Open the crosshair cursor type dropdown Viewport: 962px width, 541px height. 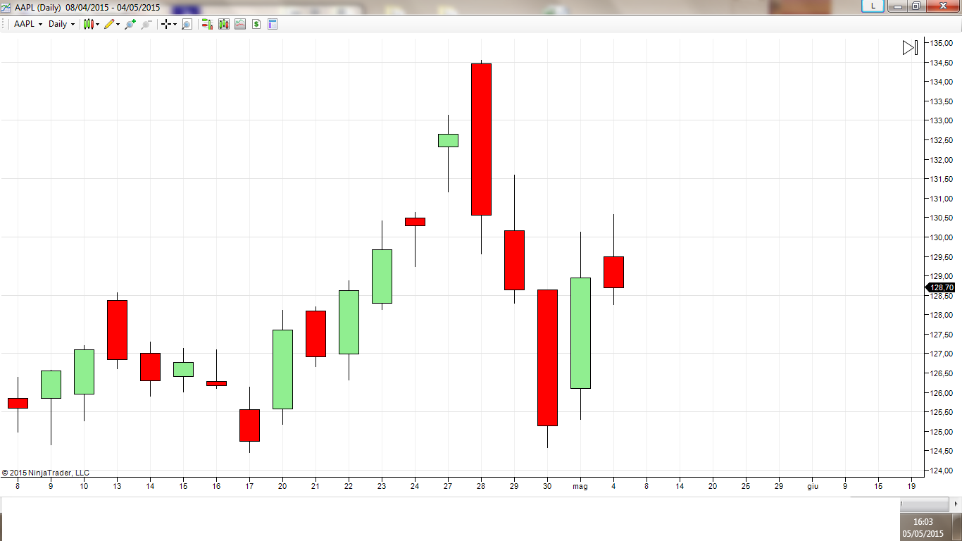[x=169, y=24]
